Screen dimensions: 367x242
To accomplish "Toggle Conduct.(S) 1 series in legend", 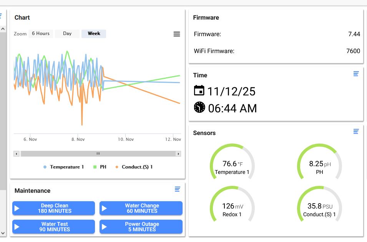I will (134, 167).
